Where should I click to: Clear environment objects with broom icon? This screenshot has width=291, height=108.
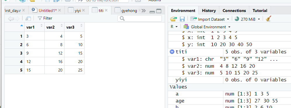click(x=268, y=19)
